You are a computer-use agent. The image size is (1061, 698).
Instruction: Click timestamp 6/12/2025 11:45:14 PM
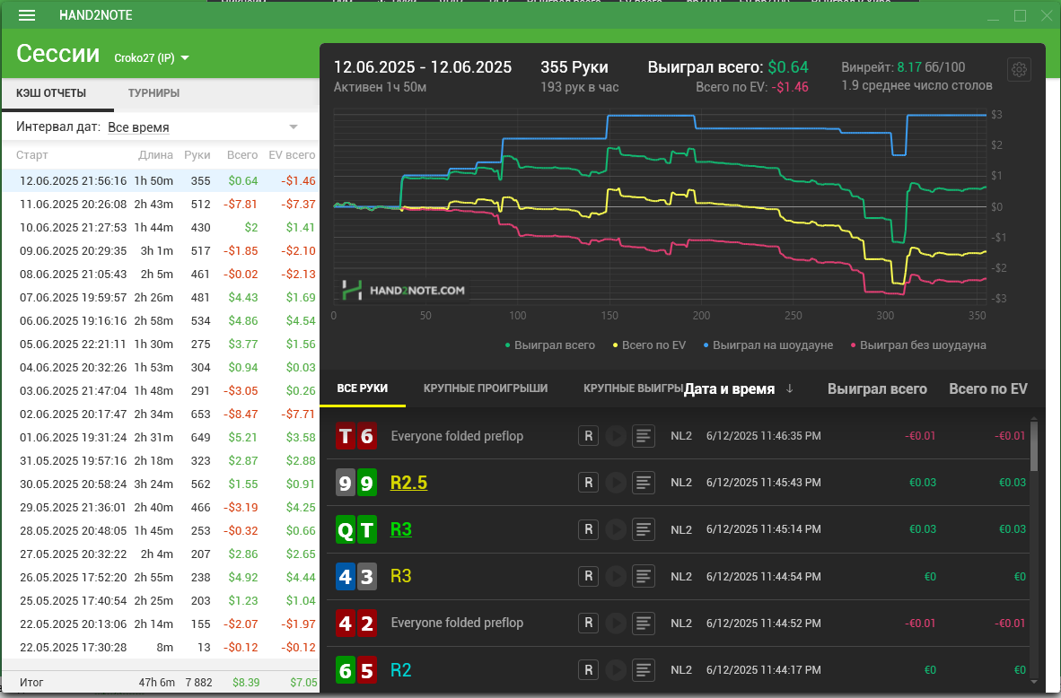[x=763, y=529]
